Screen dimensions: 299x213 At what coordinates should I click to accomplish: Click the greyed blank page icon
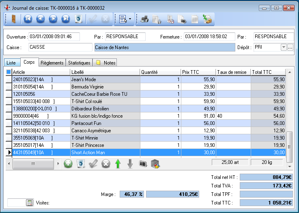coord(194,19)
